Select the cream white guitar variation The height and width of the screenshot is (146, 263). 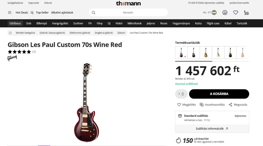(x=218, y=52)
